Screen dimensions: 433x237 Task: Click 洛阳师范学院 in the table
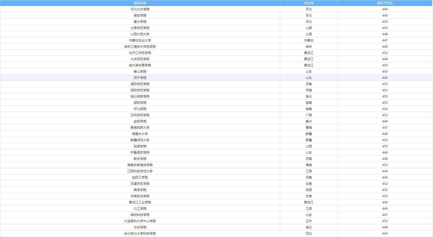pyautogui.click(x=140, y=90)
